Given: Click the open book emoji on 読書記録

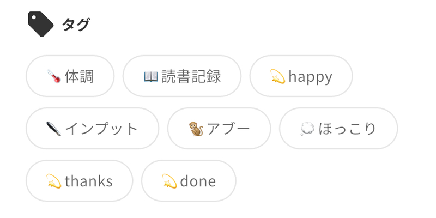Looking at the screenshot, I should 150,76.
